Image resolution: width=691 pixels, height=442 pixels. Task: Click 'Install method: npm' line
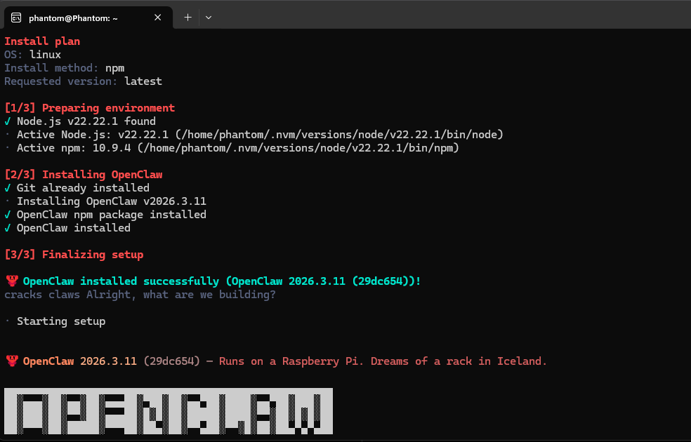click(x=65, y=68)
